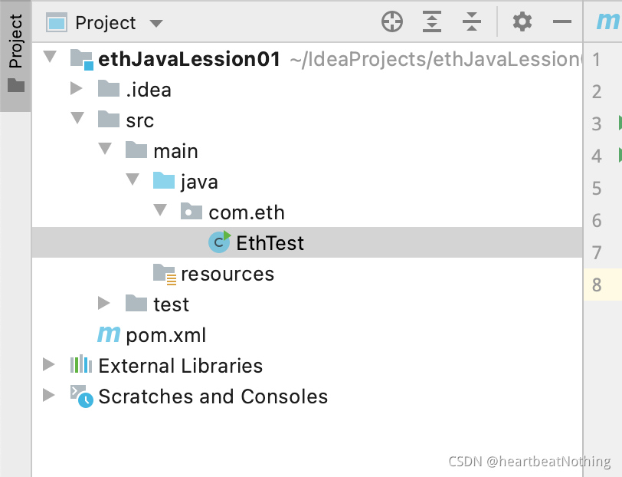Hide the Project tool window
622x477 pixels.
click(562, 21)
